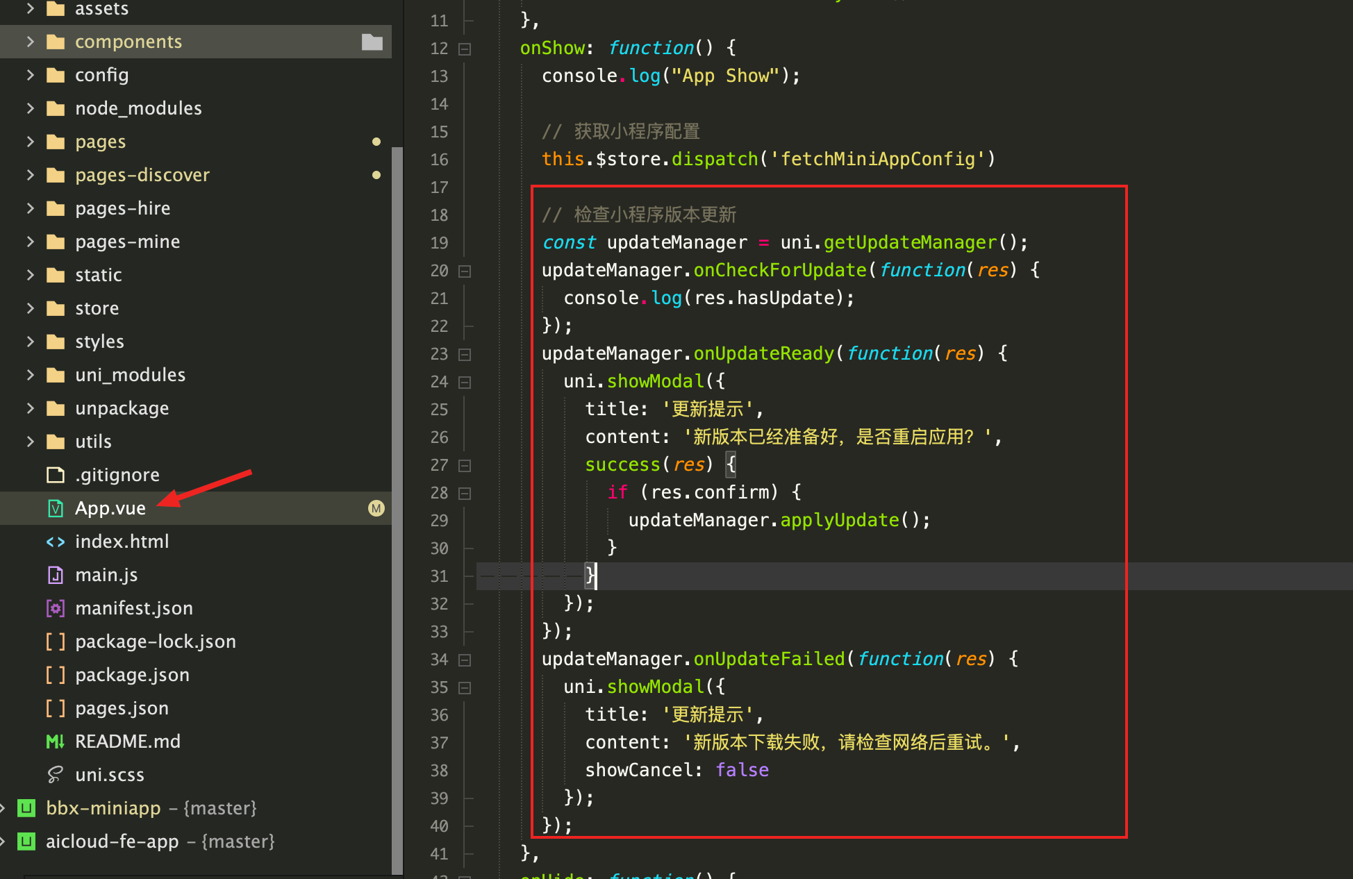Screen dimensions: 1353x879
Task: Expand the uni_modules folder chevron
Action: click(30, 375)
